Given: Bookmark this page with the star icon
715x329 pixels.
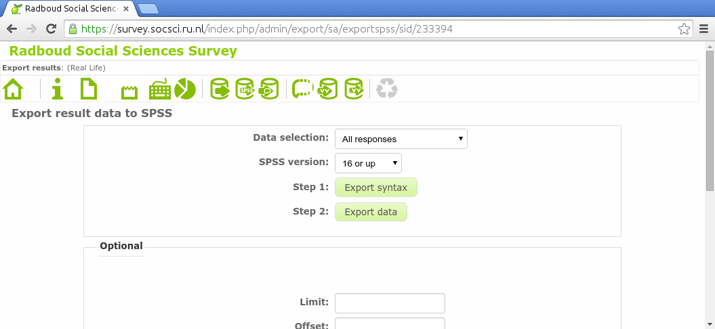Looking at the screenshot, I should (x=685, y=29).
